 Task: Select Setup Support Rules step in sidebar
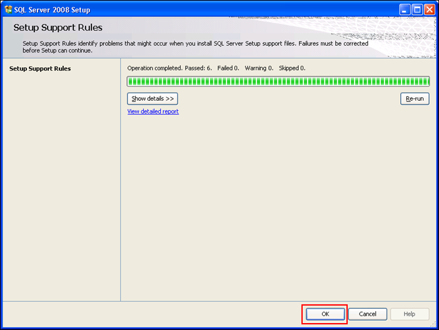[40, 69]
